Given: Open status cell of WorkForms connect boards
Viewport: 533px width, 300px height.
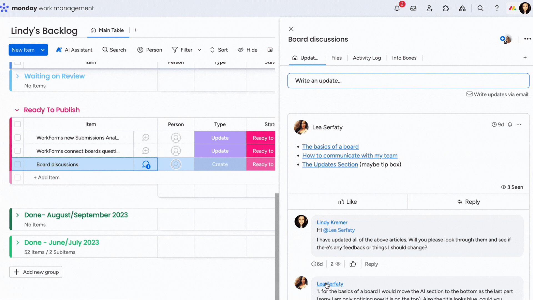Looking at the screenshot, I should (261, 151).
